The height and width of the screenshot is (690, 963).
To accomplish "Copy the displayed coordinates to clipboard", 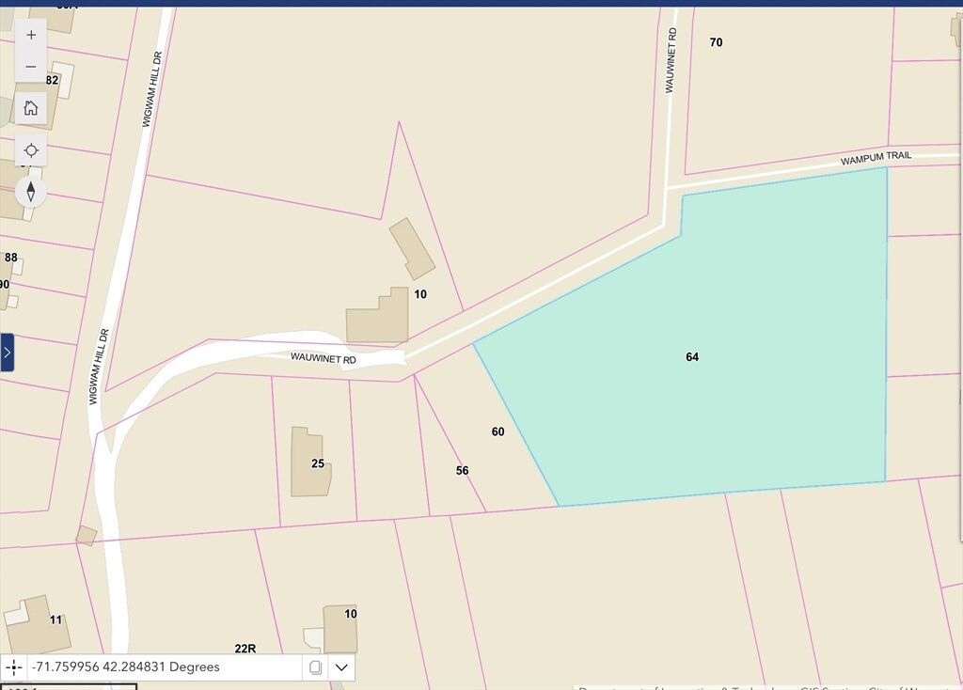I will (316, 667).
